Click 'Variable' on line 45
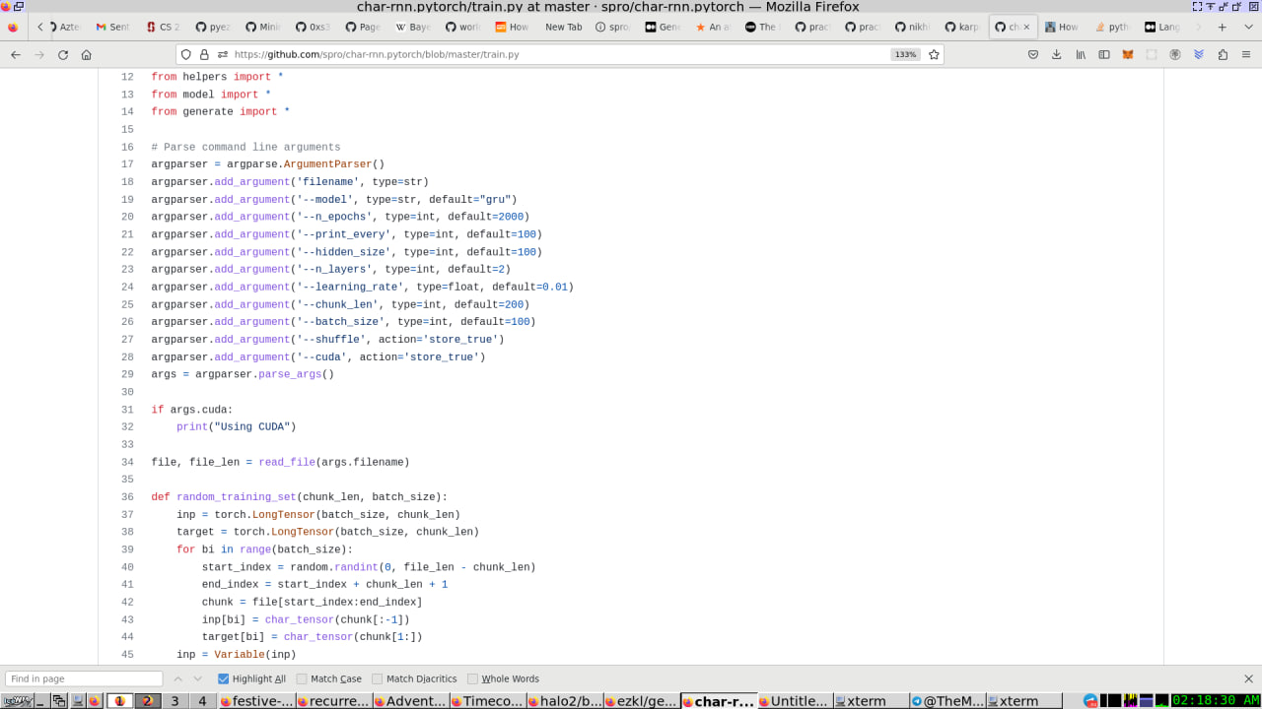The height and width of the screenshot is (709, 1262). 240,655
